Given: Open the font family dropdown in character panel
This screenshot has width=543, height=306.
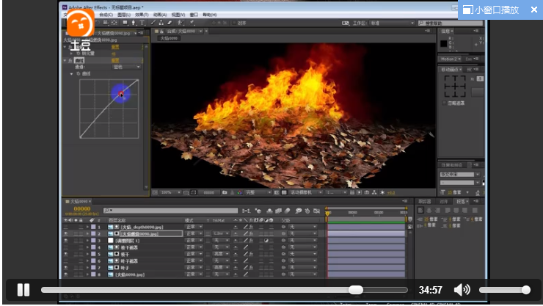Looking at the screenshot, I should coord(459,175).
